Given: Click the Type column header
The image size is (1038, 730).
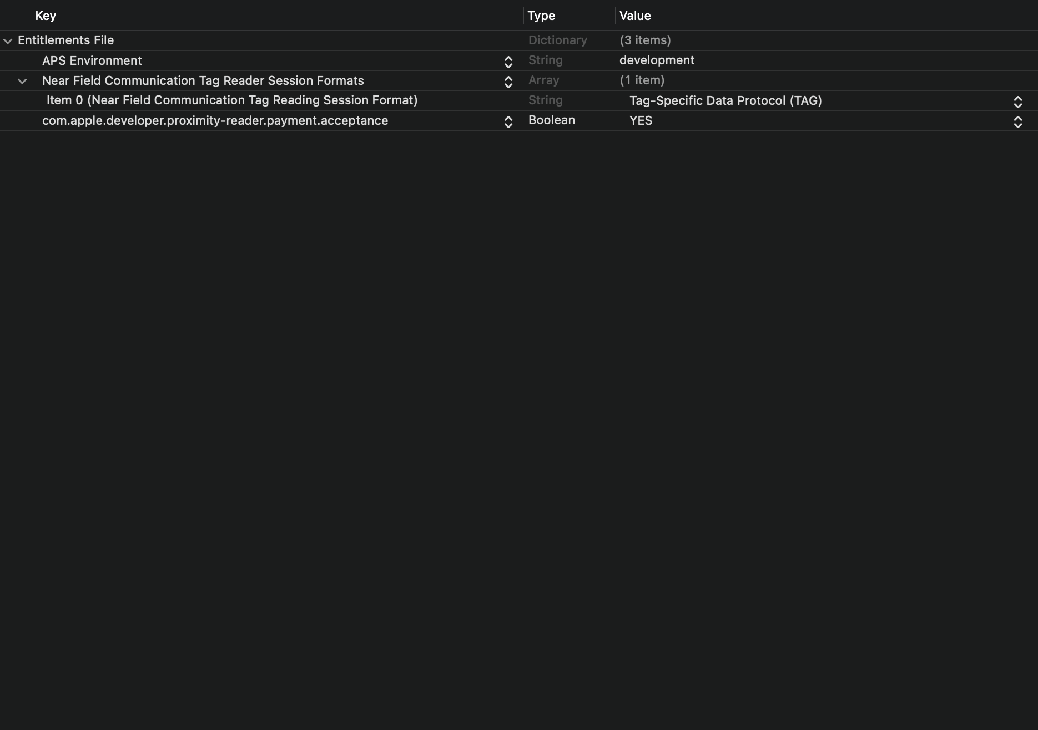Looking at the screenshot, I should pos(541,16).
